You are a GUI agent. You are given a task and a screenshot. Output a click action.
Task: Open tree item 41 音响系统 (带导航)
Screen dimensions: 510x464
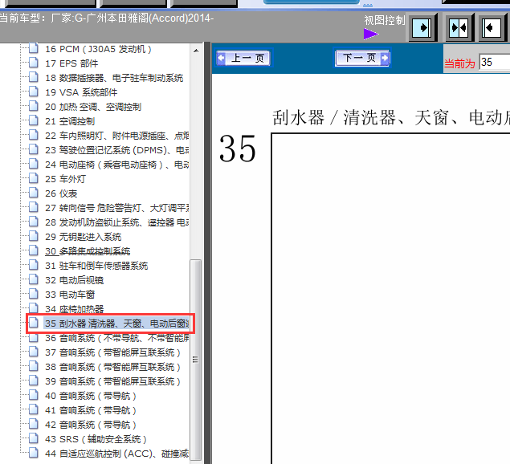[91, 410]
